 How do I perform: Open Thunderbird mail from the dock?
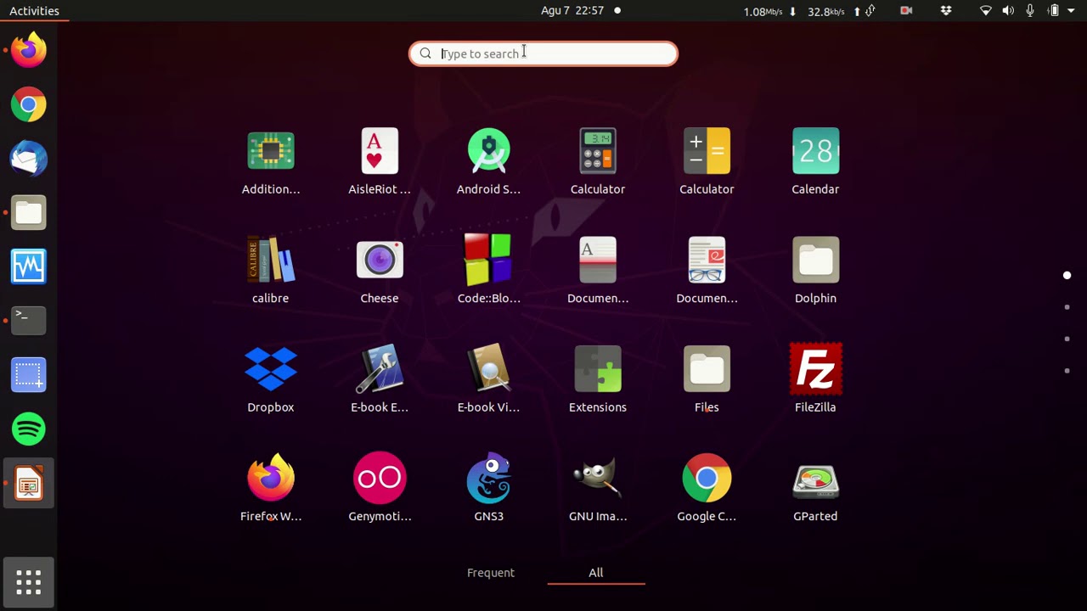point(29,159)
